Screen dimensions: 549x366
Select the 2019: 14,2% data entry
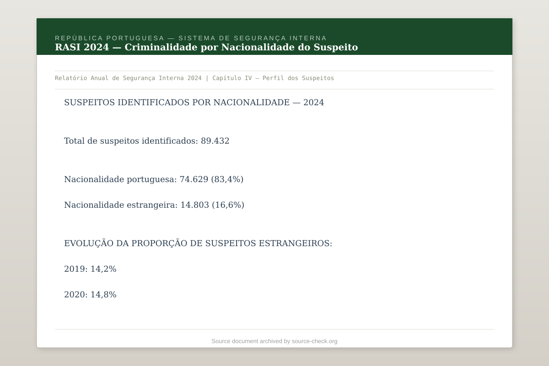pos(90,269)
